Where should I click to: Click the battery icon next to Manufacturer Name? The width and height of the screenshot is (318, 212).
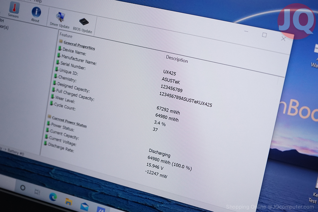click(x=59, y=55)
